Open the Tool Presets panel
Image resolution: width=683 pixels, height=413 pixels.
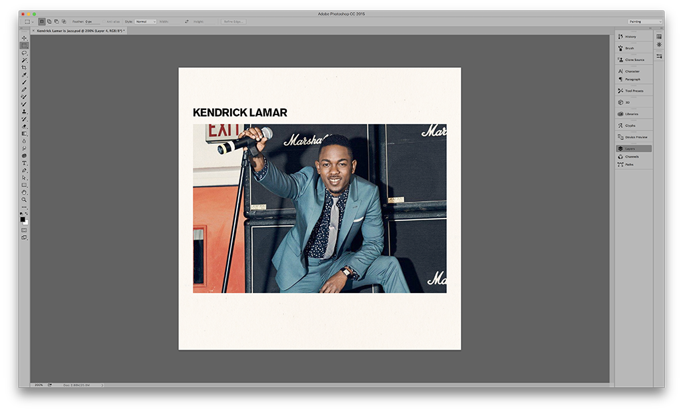(634, 91)
